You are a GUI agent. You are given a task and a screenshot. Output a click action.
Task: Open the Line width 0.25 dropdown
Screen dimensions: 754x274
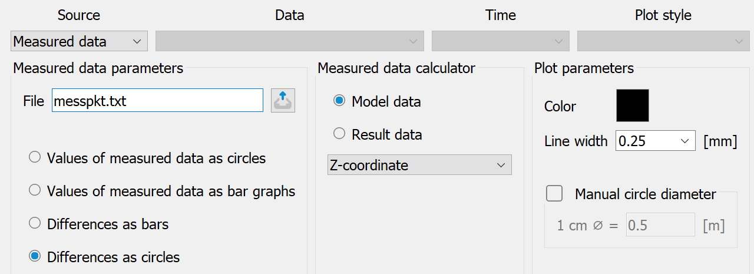[656, 141]
